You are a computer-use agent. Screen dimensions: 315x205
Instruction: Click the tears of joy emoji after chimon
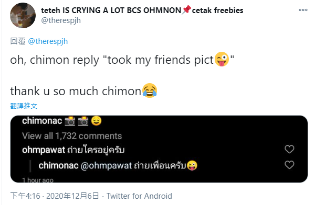tap(150, 90)
